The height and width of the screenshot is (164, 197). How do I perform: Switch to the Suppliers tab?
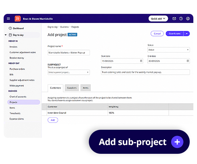[x=72, y=88]
